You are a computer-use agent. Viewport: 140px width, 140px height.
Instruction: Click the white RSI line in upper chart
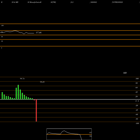coord(17,32)
